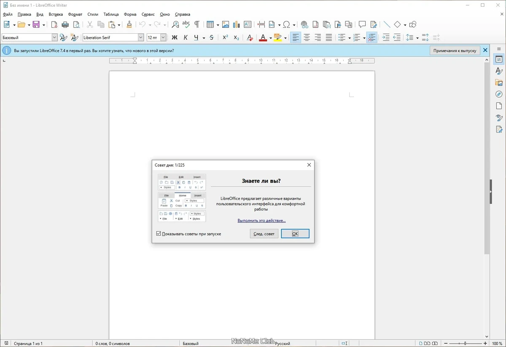
Task: Toggle Center alignment
Action: tap(307, 37)
